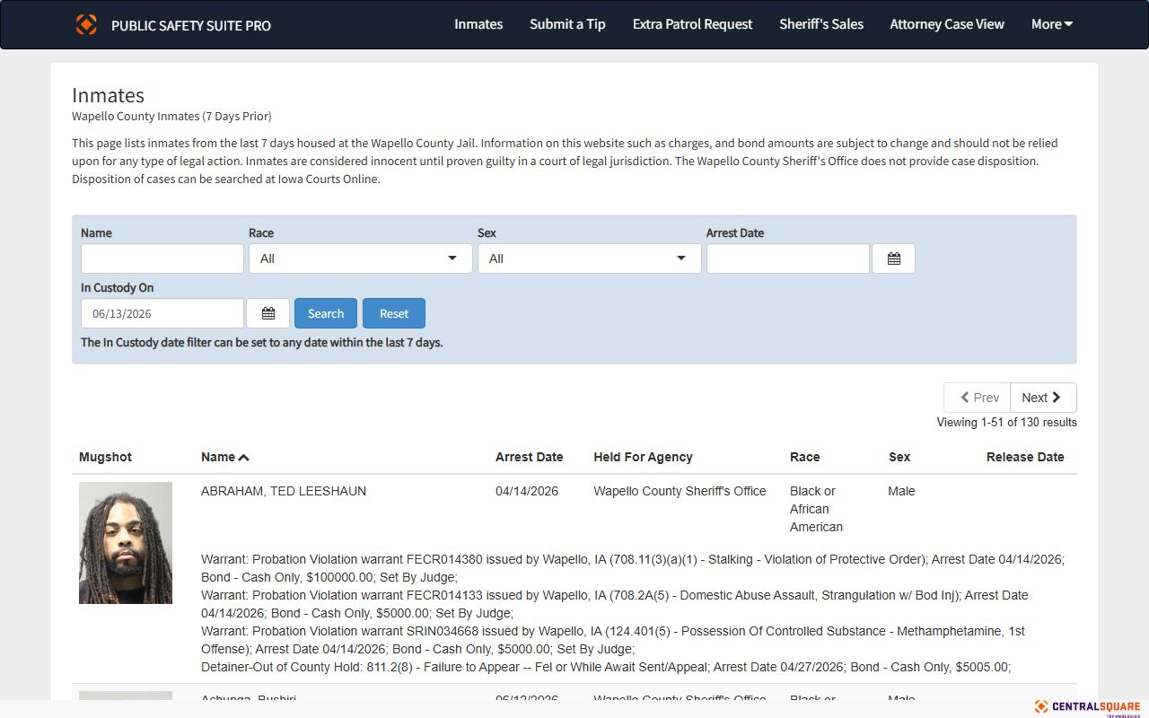Click Wapello County Sheriff's Office in Abraham row
Viewport: 1149px width, 718px height.
point(680,491)
